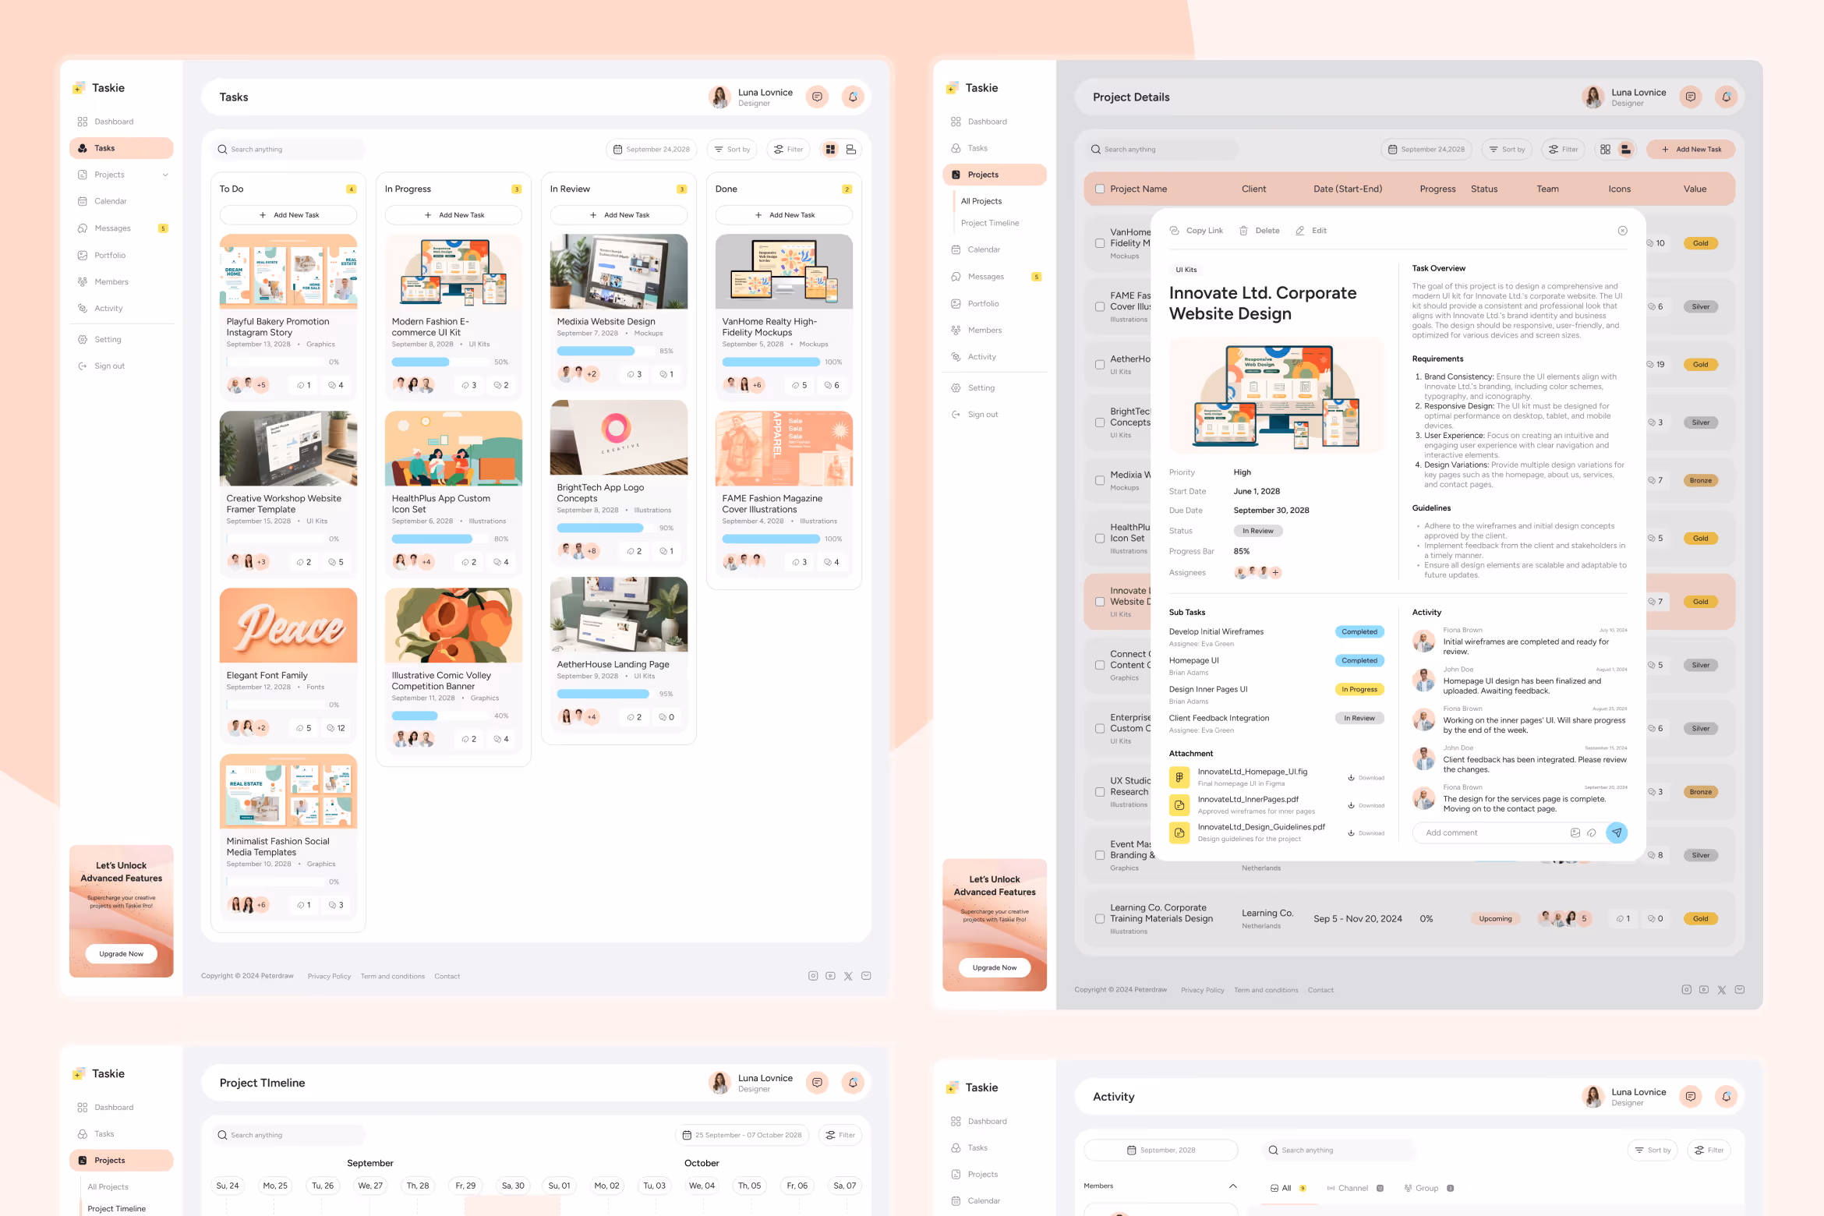1824x1216 pixels.
Task: Check the Learning Co. Corporate Training row checkbox
Action: [x=1100, y=919]
